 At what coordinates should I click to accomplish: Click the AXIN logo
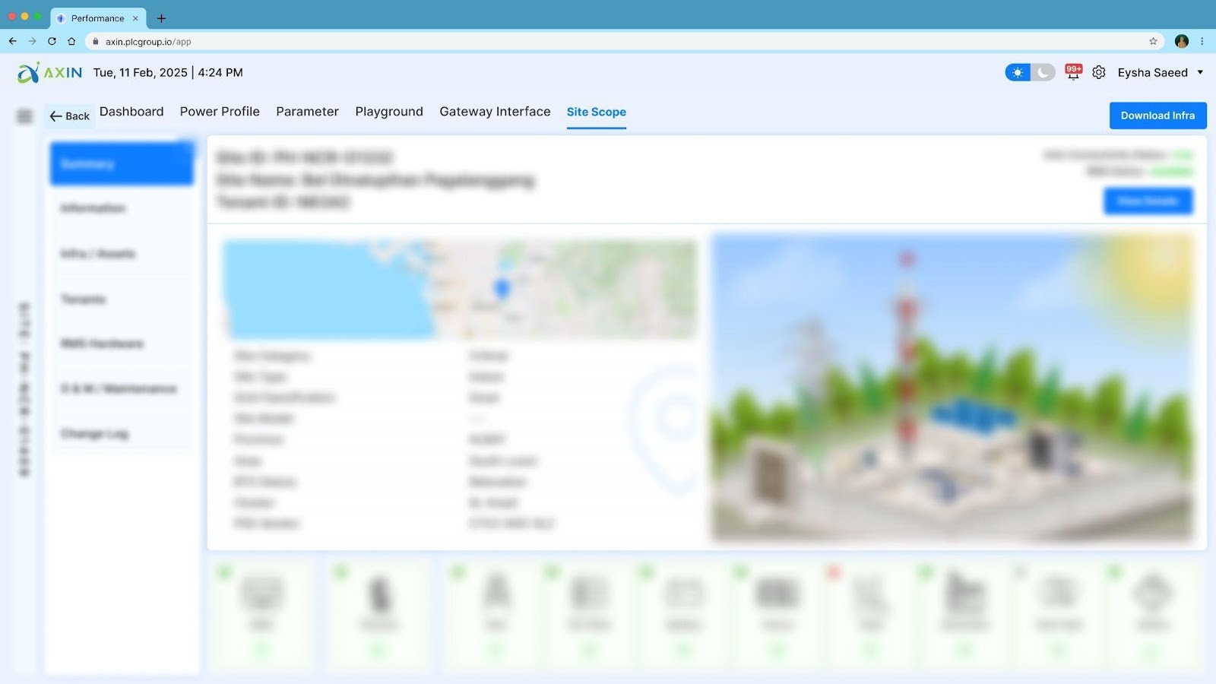coord(48,72)
